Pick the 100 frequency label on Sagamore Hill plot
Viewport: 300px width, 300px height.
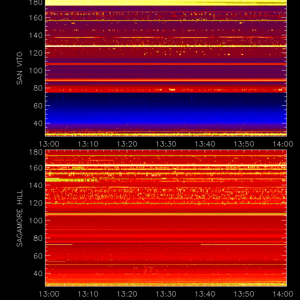point(36,220)
